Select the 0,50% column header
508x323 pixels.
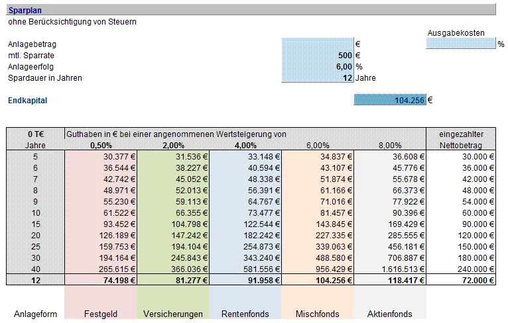pos(101,145)
